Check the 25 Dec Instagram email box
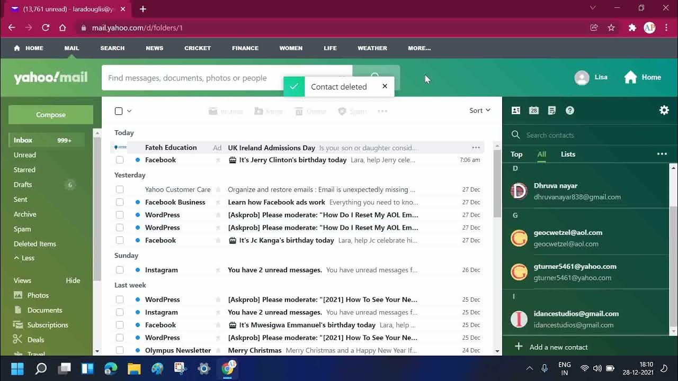This screenshot has height=381, width=678. pyautogui.click(x=120, y=312)
